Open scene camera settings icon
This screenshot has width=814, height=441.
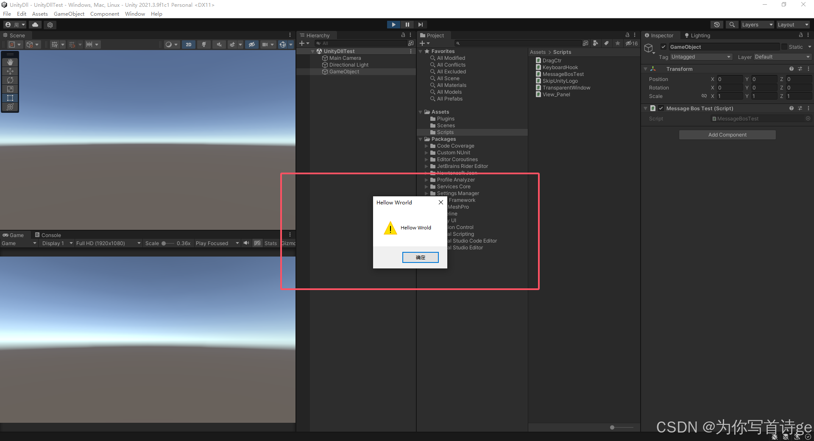pos(265,44)
